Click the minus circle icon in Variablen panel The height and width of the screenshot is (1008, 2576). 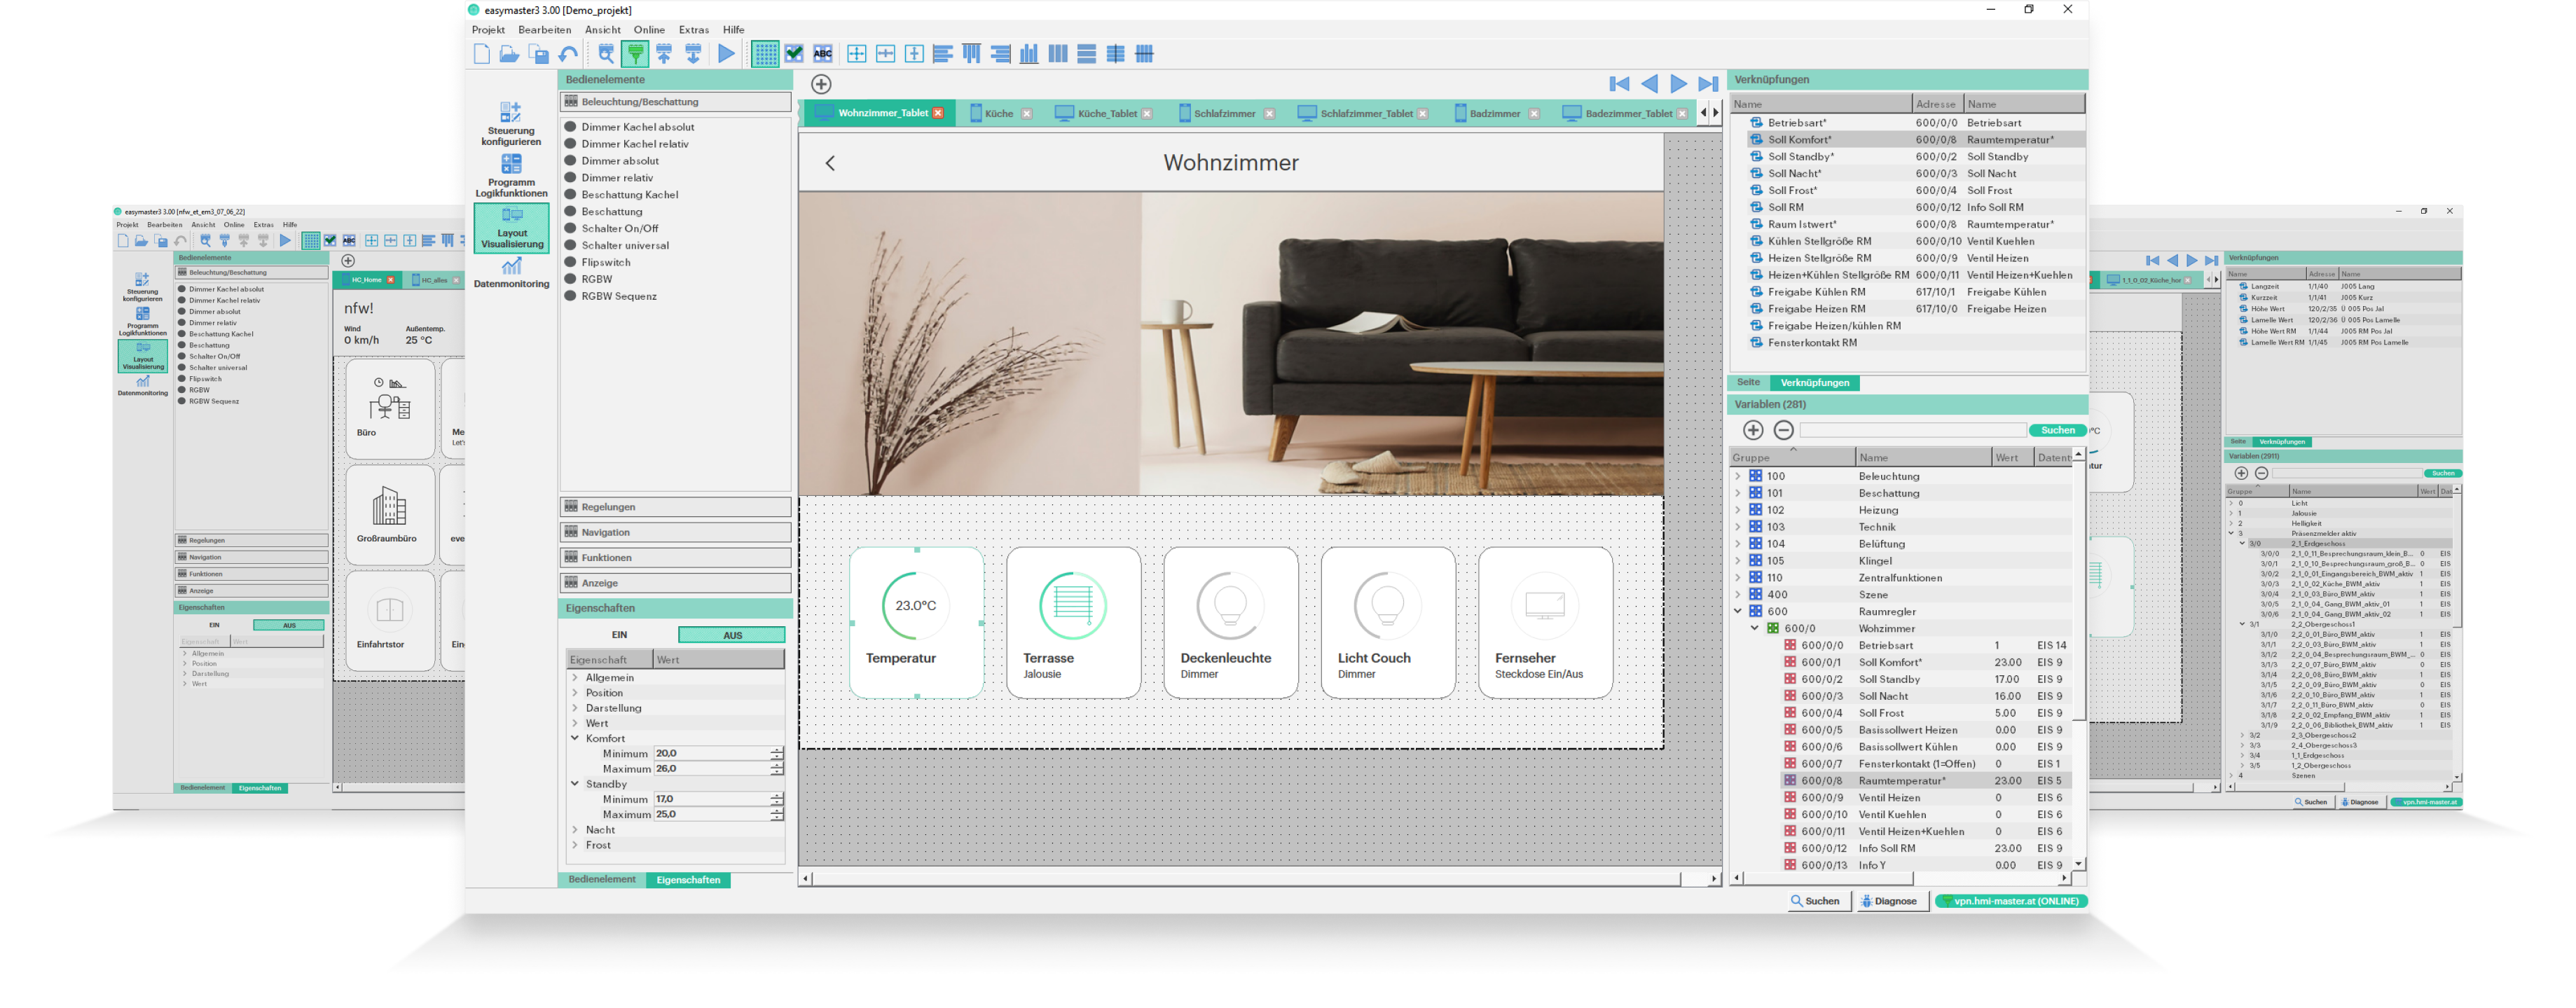pyautogui.click(x=1783, y=430)
